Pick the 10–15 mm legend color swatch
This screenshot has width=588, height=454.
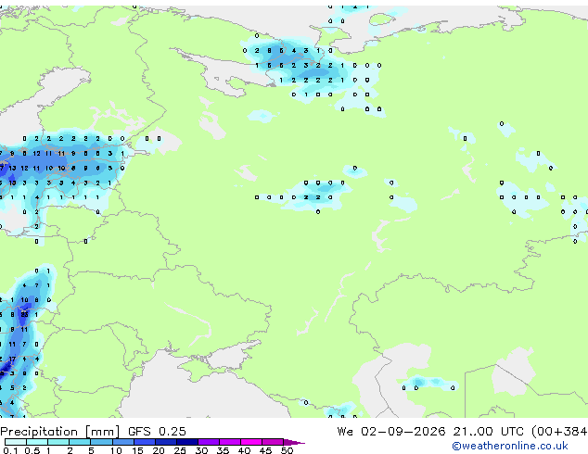tap(122, 442)
